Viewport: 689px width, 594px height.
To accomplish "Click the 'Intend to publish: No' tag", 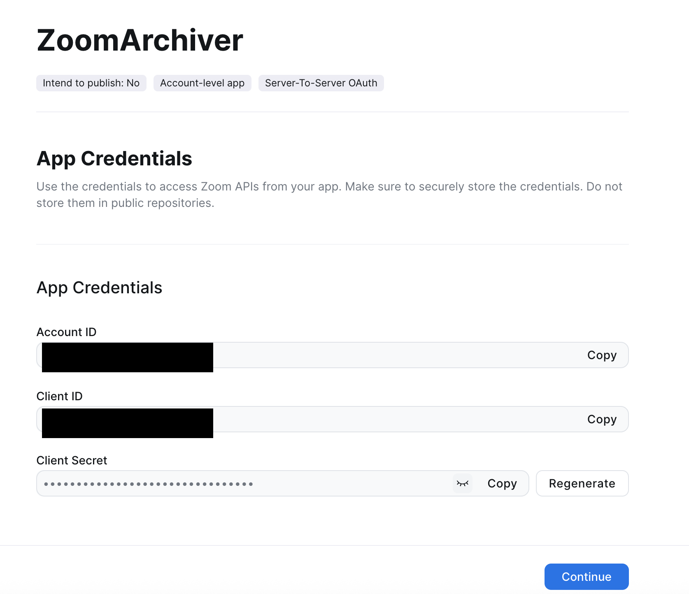I will click(x=91, y=83).
